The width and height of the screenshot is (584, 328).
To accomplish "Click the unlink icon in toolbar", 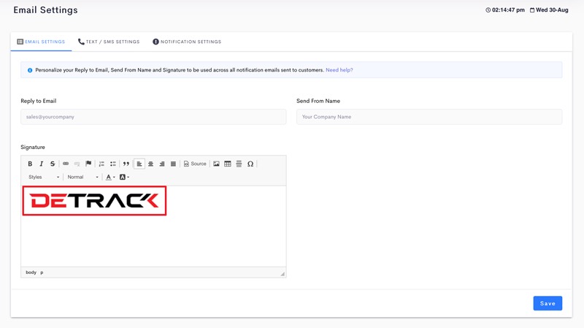I will [77, 164].
